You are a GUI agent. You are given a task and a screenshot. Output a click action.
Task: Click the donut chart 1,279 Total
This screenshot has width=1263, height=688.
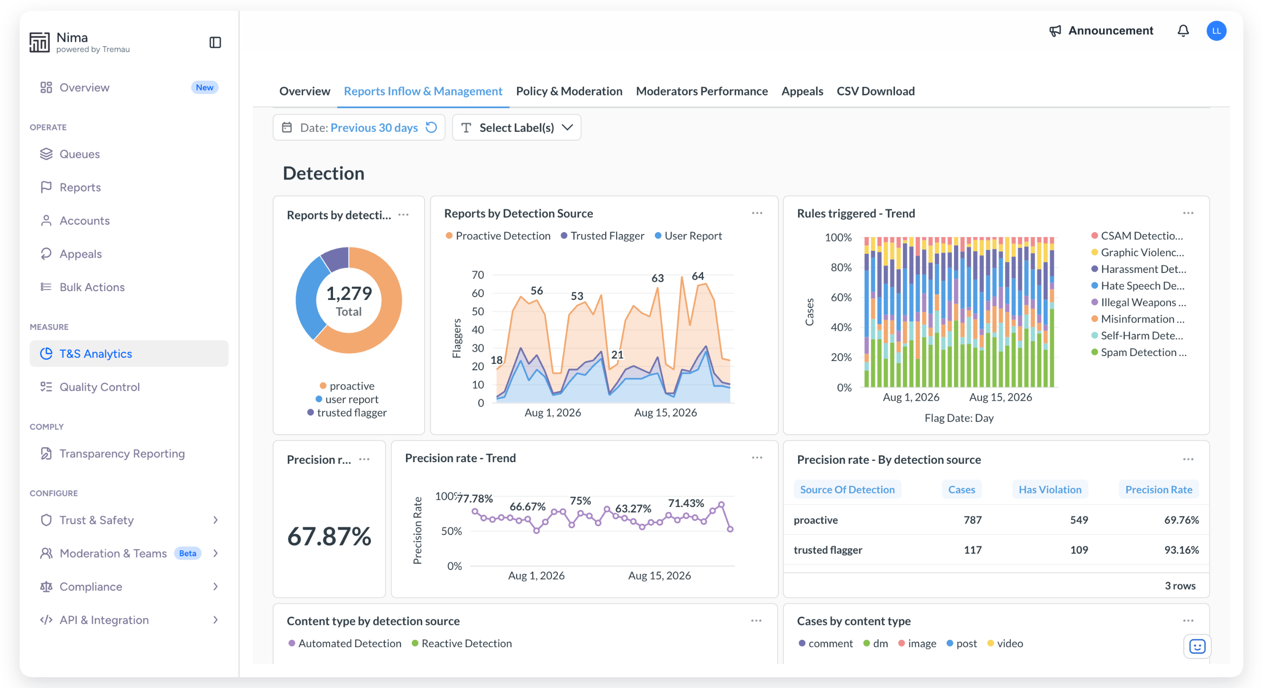(x=348, y=300)
